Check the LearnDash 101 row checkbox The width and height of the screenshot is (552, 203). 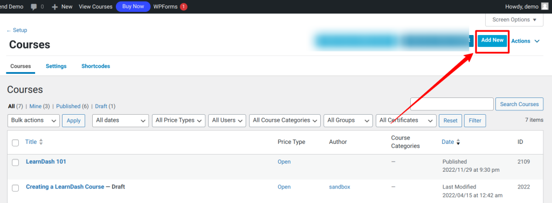[16, 163]
